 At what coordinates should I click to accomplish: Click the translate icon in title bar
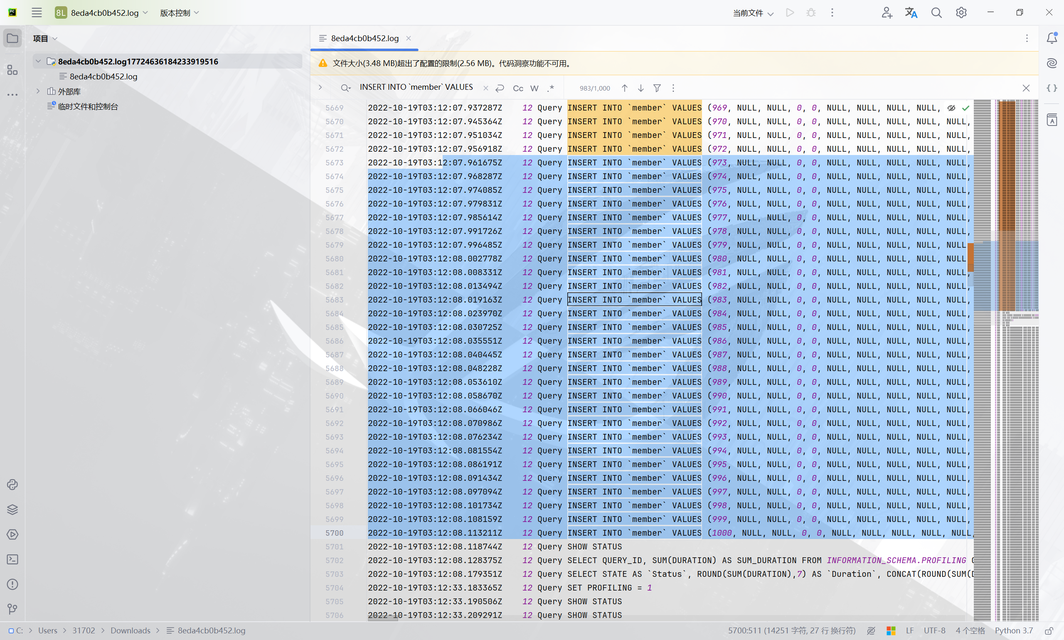click(911, 12)
